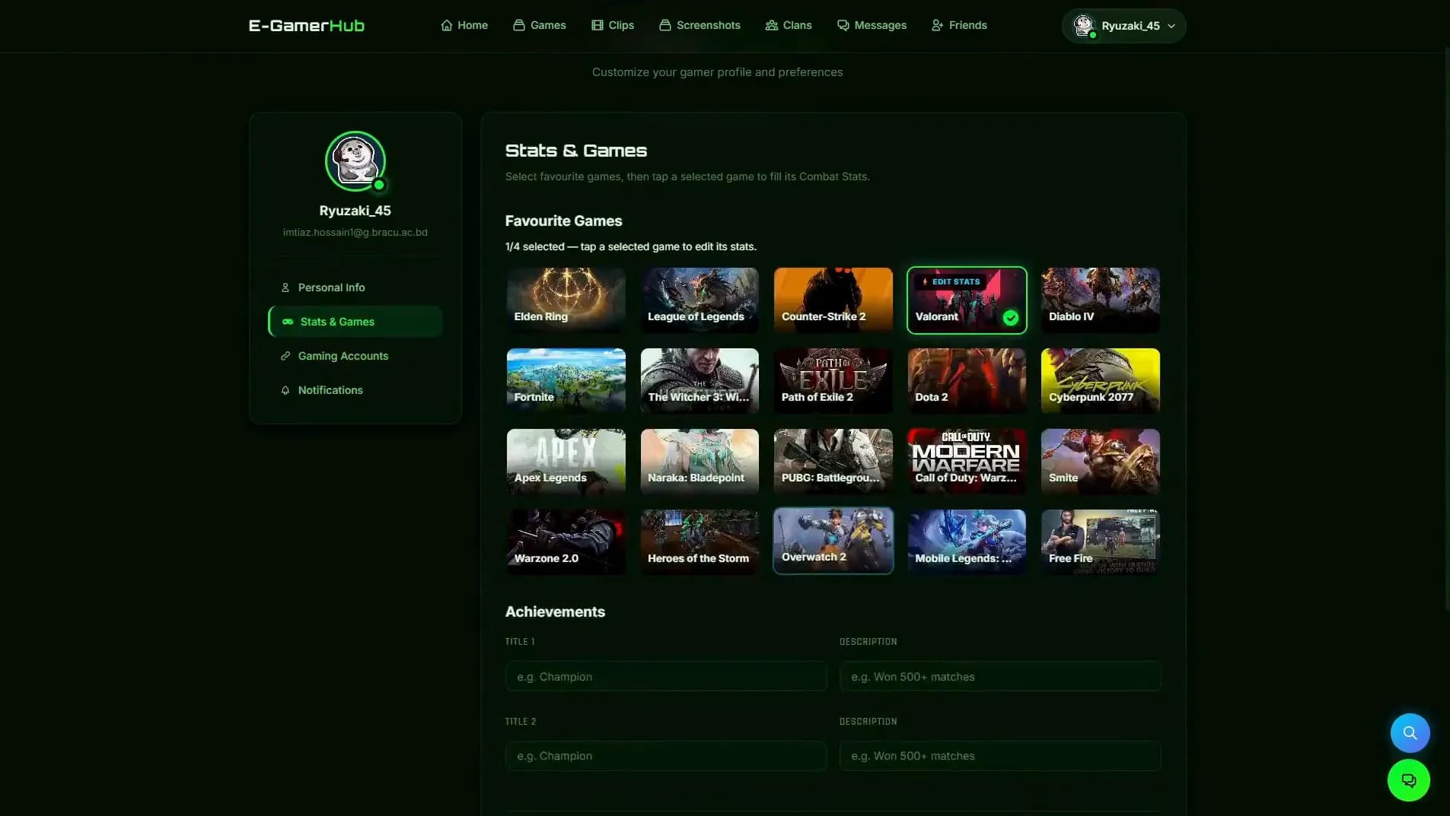Screen dimensions: 1450x816
Task: Switch to Notifications settings tab
Action: [x=355, y=390]
